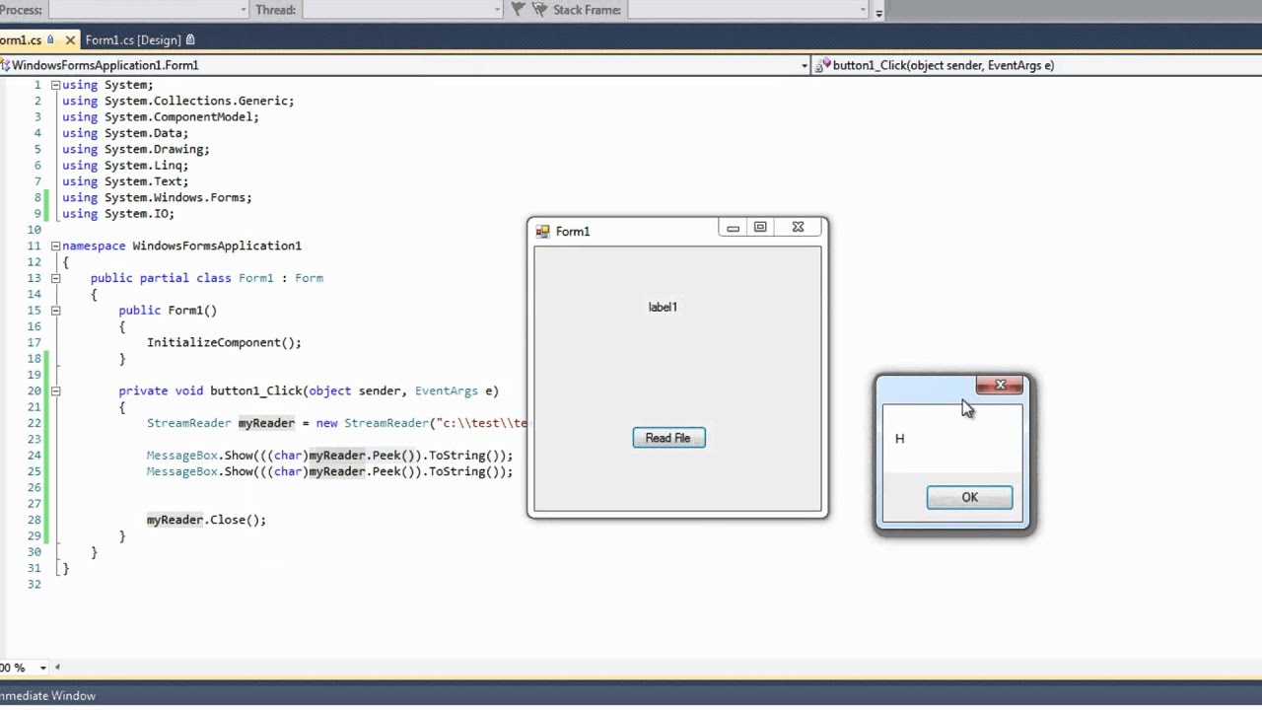This screenshot has width=1262, height=710.
Task: Click the second MessageBox.Show line (line 25)
Action: (x=329, y=471)
